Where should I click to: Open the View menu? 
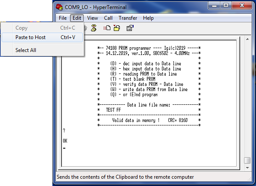pos(92,18)
